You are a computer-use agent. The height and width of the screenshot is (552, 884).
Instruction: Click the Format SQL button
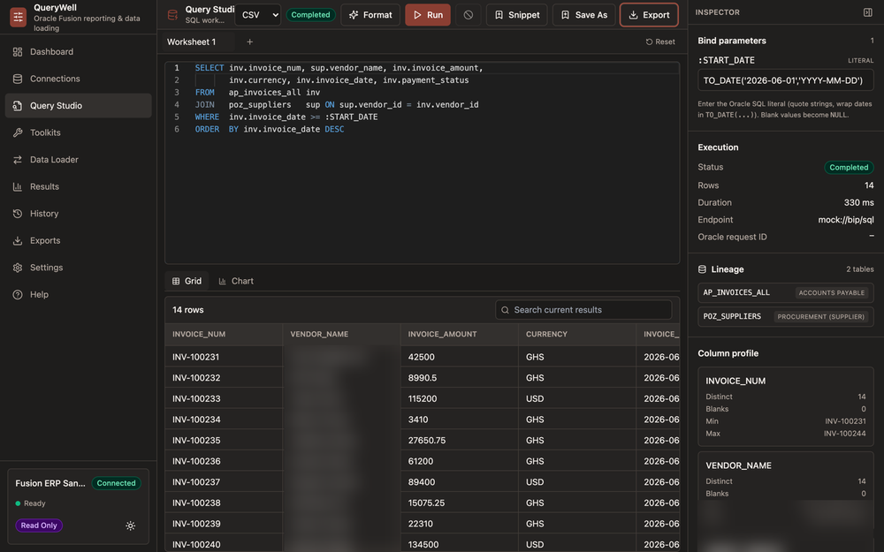pyautogui.click(x=370, y=15)
